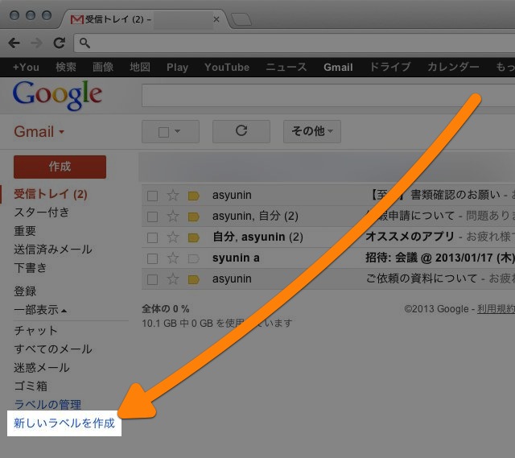Open ドライブ in the Google bar

coord(390,67)
